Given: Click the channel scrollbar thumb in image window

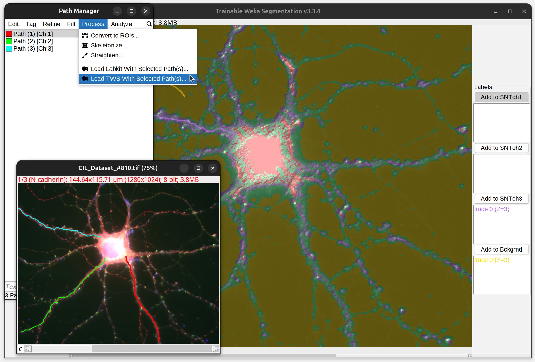Looking at the screenshot, I should 62,349.
